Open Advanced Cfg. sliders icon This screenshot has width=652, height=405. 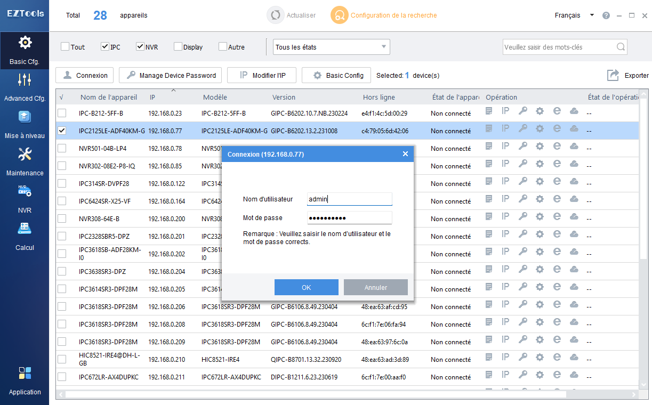coord(25,80)
